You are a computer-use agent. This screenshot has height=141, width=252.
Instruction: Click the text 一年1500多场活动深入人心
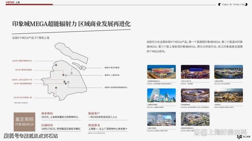tap(103, 117)
